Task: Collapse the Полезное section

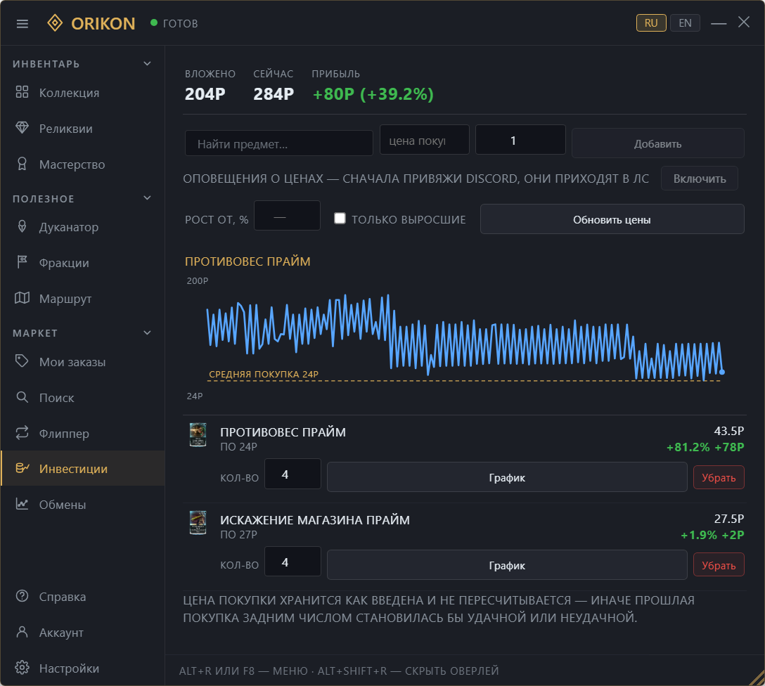Action: [148, 198]
